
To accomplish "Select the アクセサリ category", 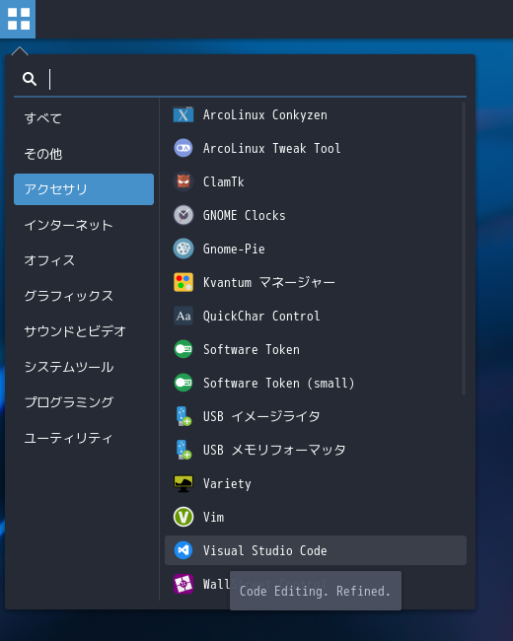I will point(84,189).
